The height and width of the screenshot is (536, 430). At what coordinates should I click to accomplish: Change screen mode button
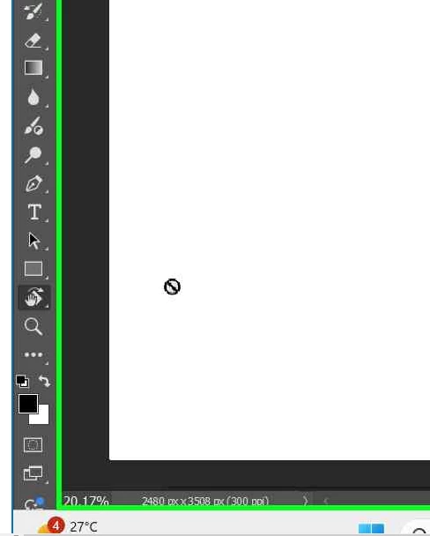point(33,473)
